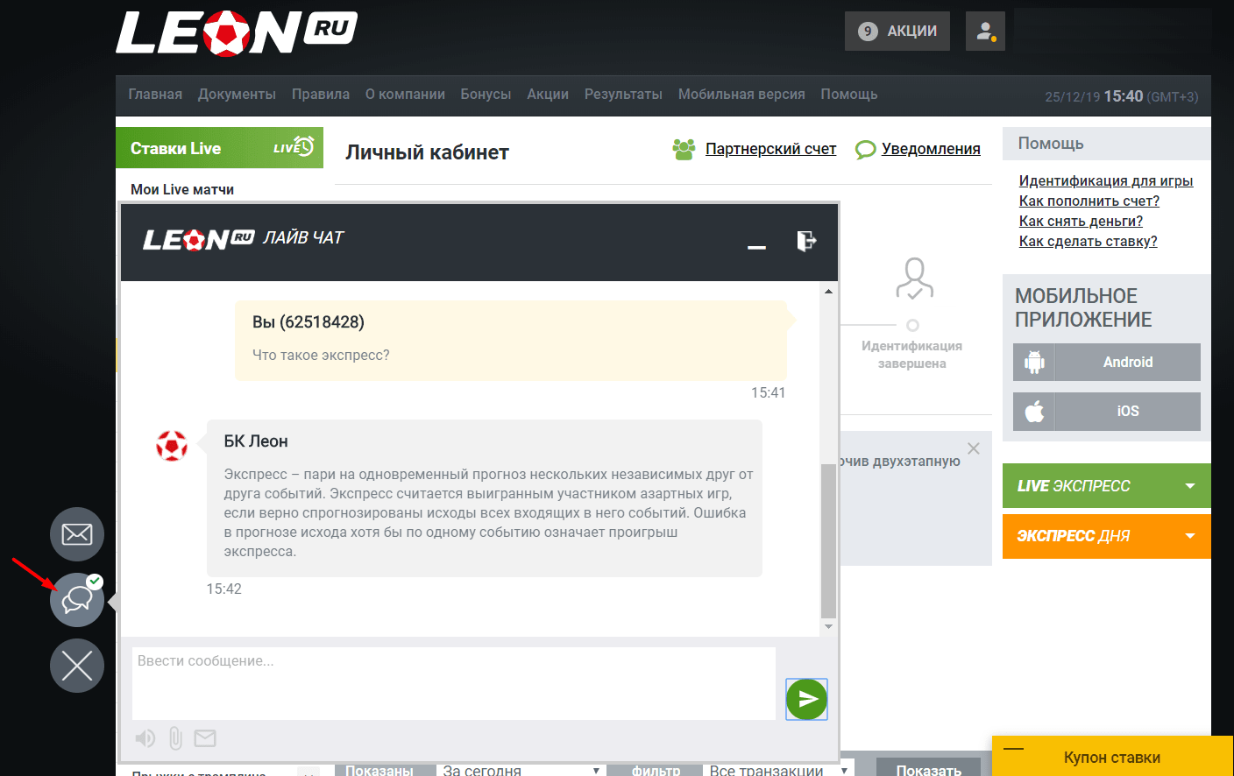Open Акции item in navigation bar
The width and height of the screenshot is (1234, 776).
pos(548,95)
